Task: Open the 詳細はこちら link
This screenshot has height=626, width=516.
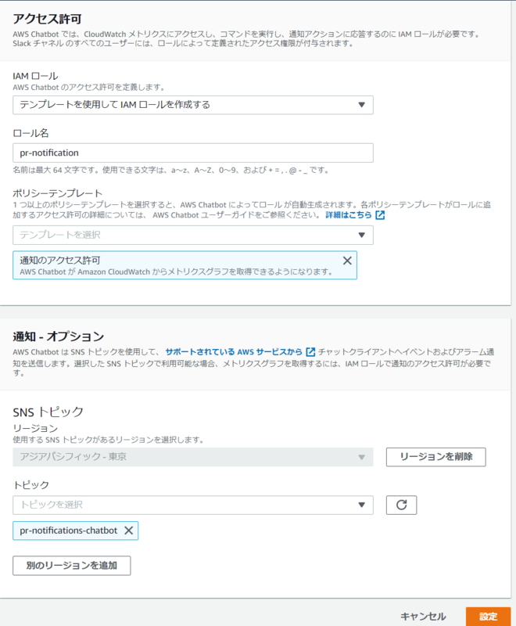Action: (x=348, y=215)
